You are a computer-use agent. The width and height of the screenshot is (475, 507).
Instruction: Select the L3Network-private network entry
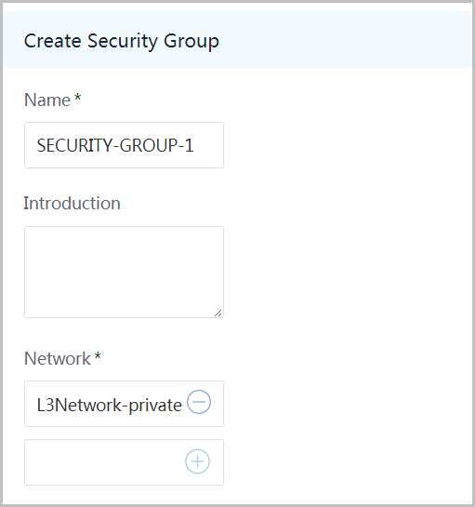124,404
